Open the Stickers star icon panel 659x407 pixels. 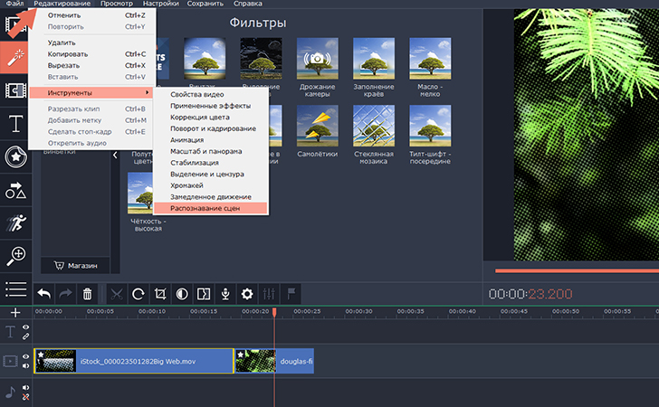(x=15, y=156)
